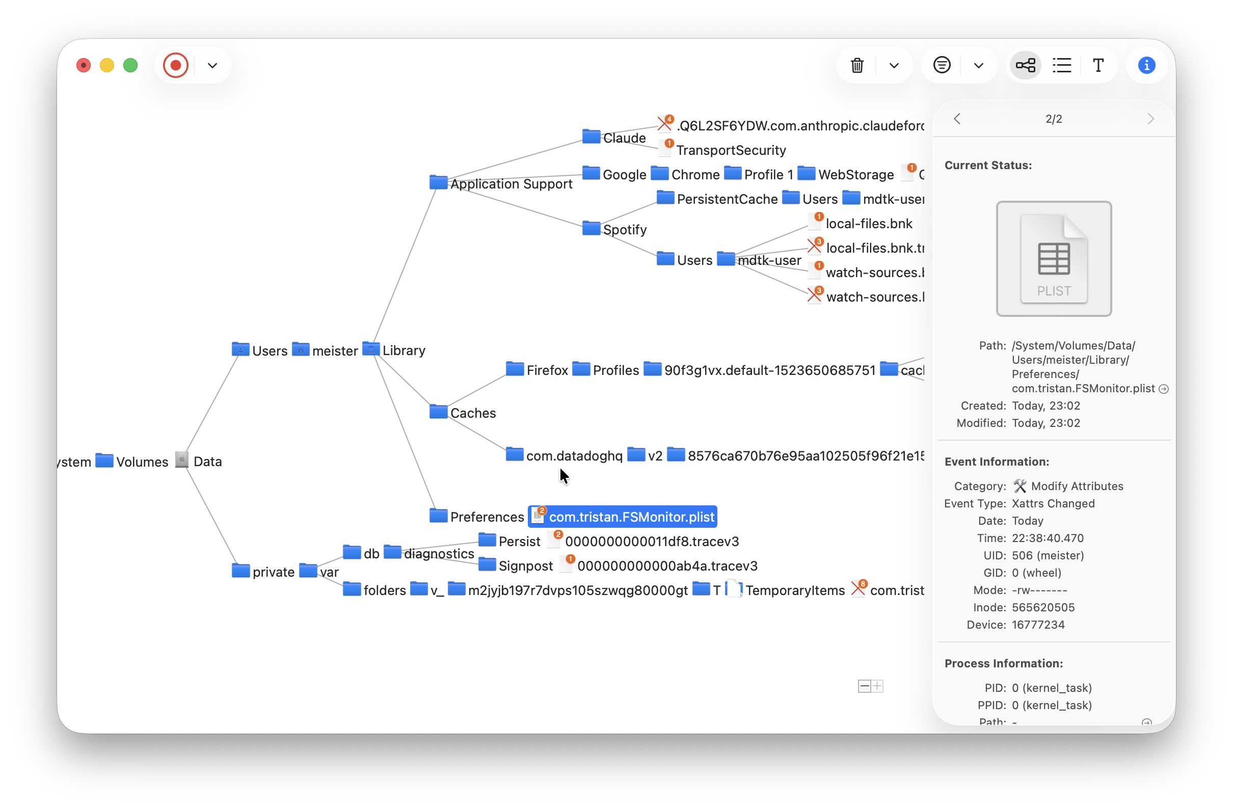Switch to list view mode

tap(1062, 65)
